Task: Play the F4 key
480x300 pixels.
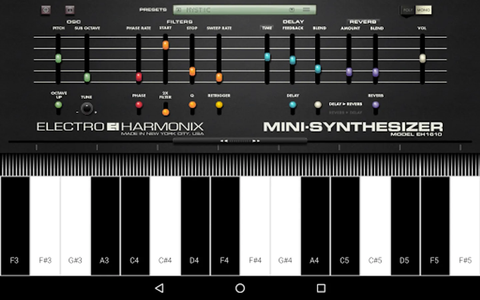Action: 225,226
